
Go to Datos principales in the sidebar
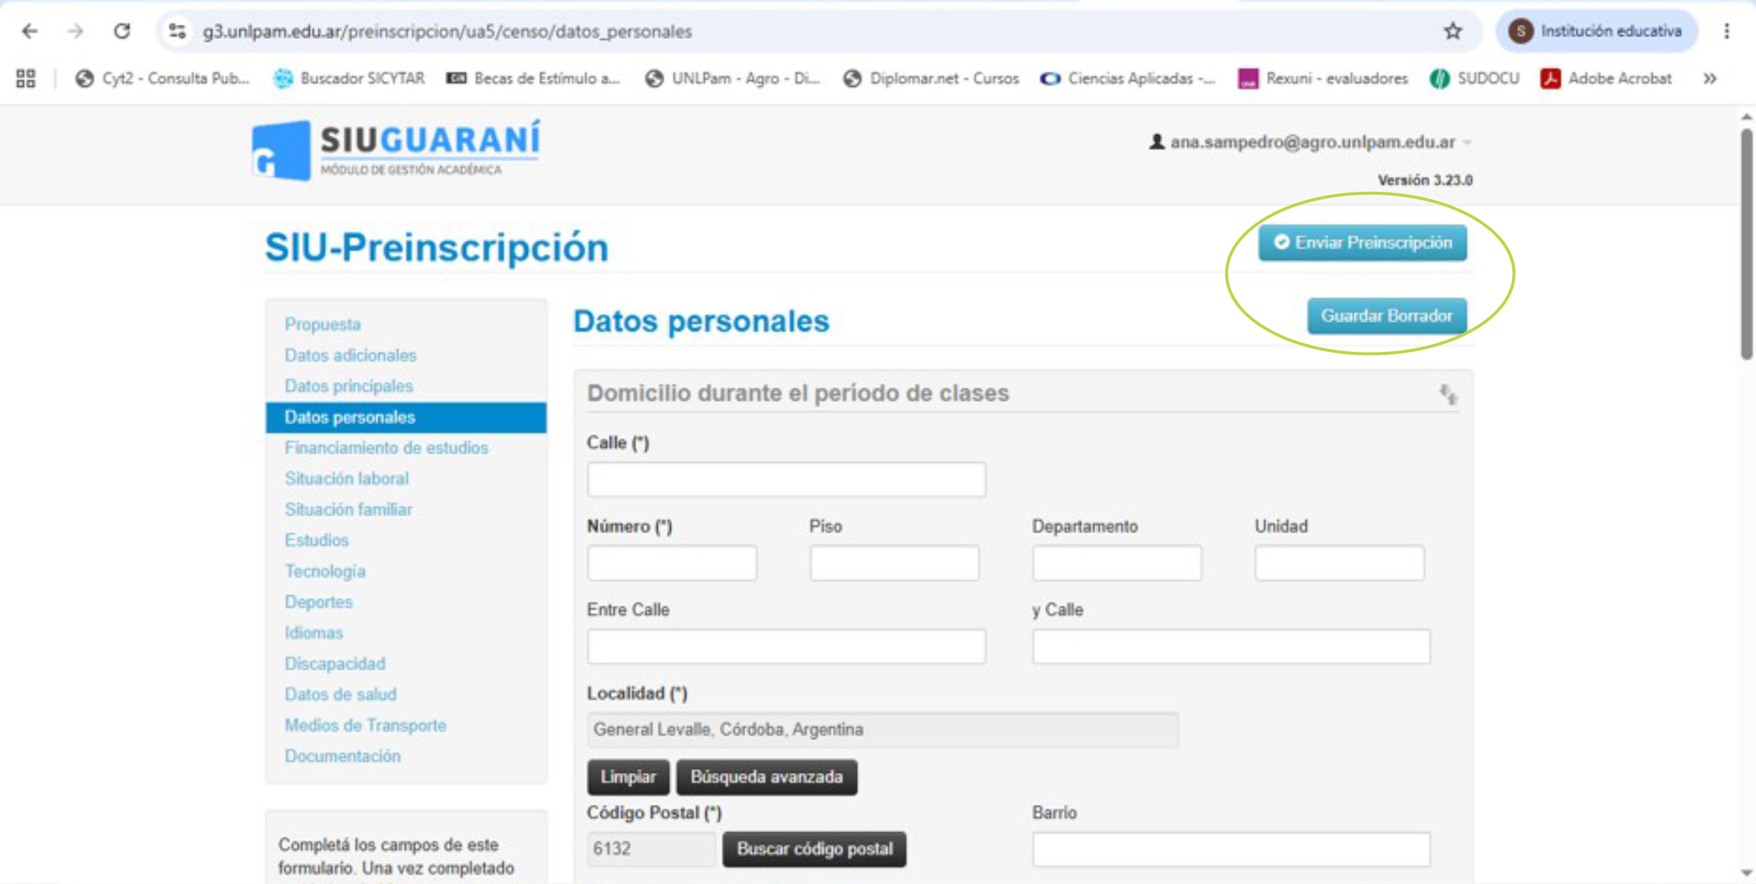[349, 386]
